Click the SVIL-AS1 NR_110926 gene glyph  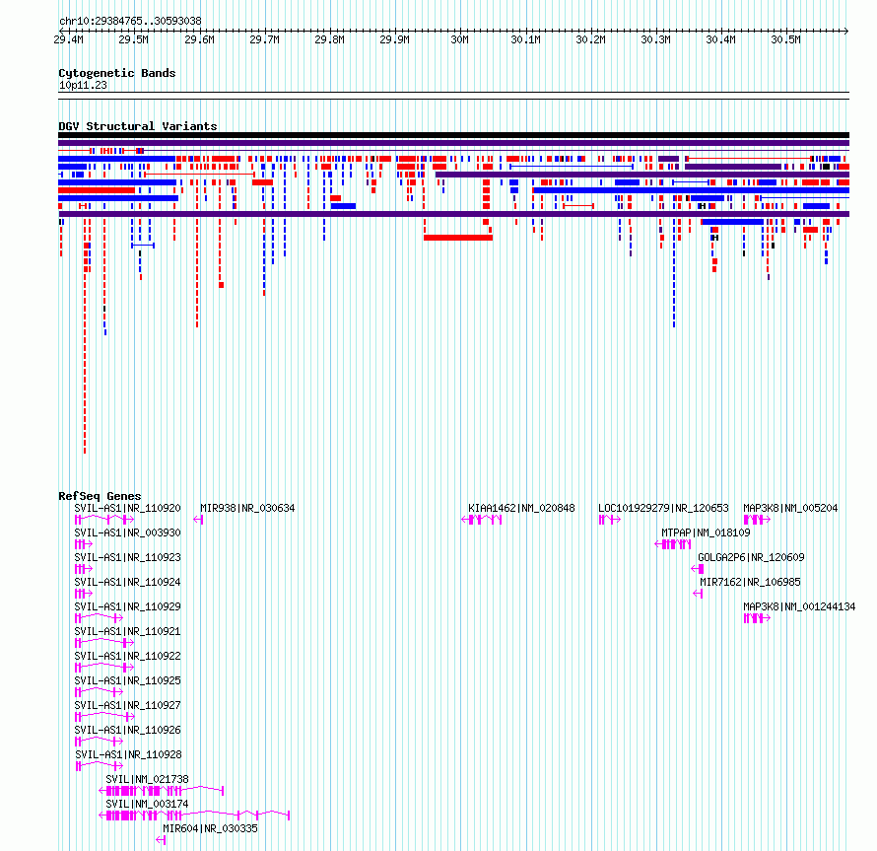click(99, 742)
